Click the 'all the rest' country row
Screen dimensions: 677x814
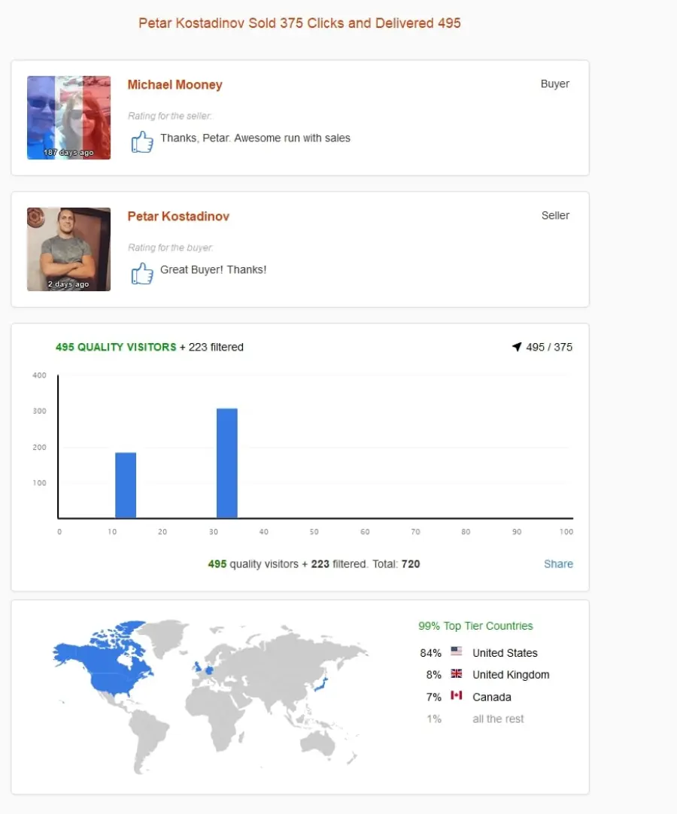475,719
